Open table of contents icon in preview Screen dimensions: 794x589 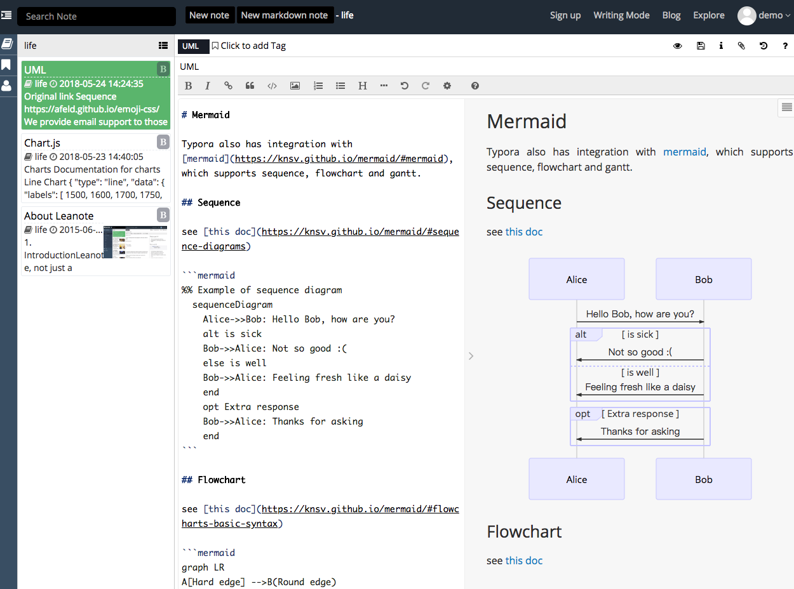pyautogui.click(x=786, y=107)
